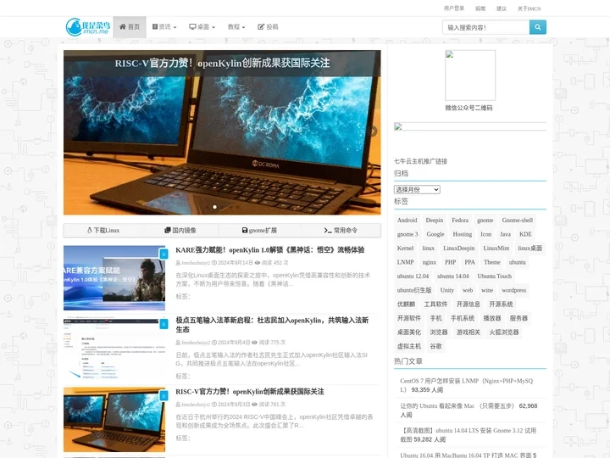Click comment badge on RISC-V list thumbnail
610x458 pixels.
pyautogui.click(x=164, y=396)
